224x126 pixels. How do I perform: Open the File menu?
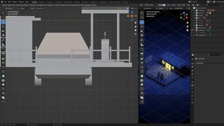coord(5,2)
